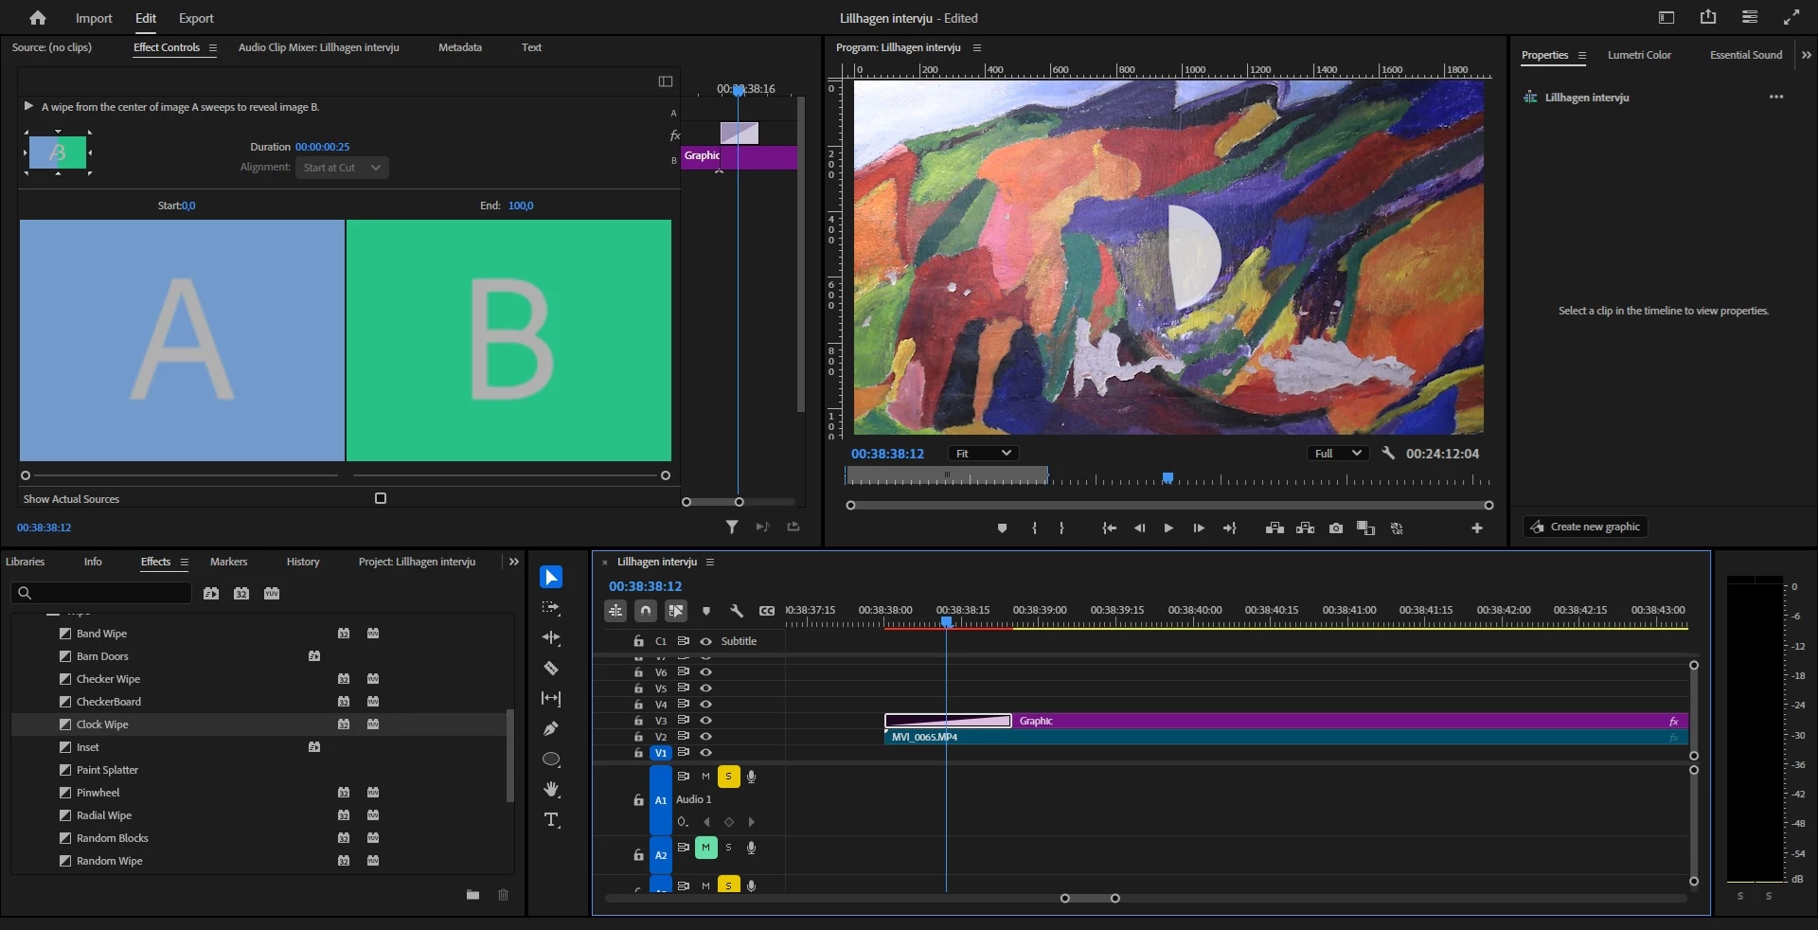This screenshot has height=930, width=1818.
Task: Toggle V3 track output eye
Action: [705, 721]
